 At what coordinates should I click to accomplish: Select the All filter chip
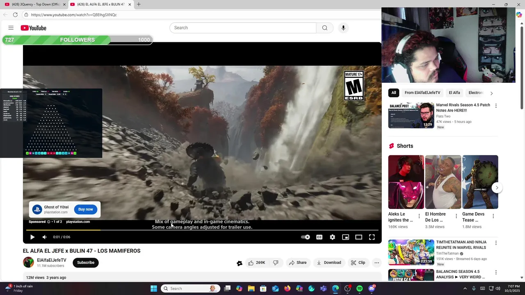394,93
